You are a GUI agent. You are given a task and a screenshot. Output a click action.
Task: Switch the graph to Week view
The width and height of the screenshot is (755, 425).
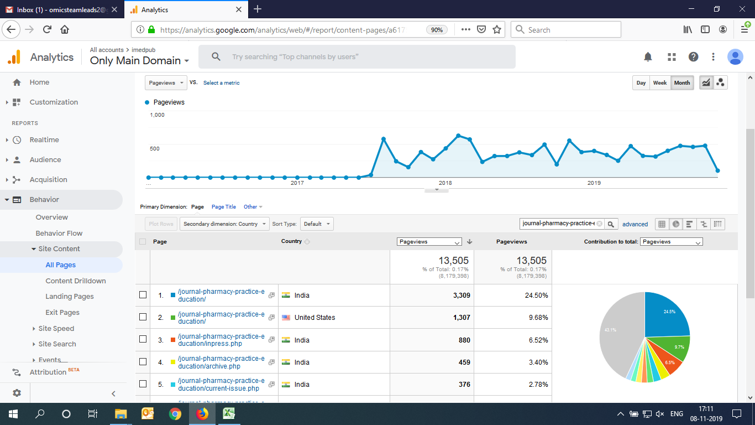coord(659,82)
